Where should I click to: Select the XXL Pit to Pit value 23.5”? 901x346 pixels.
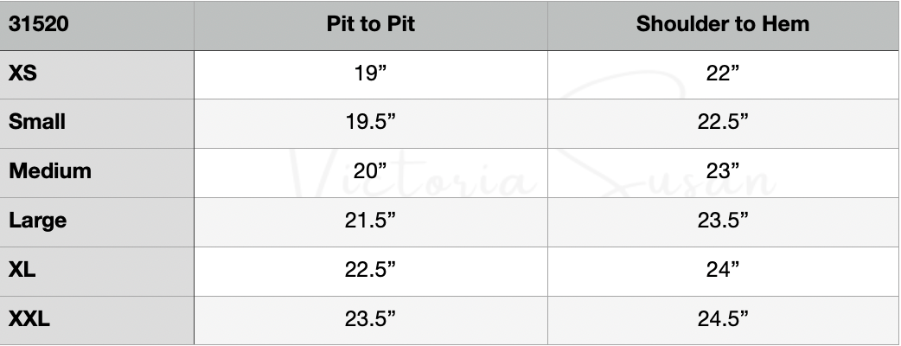[x=370, y=319]
